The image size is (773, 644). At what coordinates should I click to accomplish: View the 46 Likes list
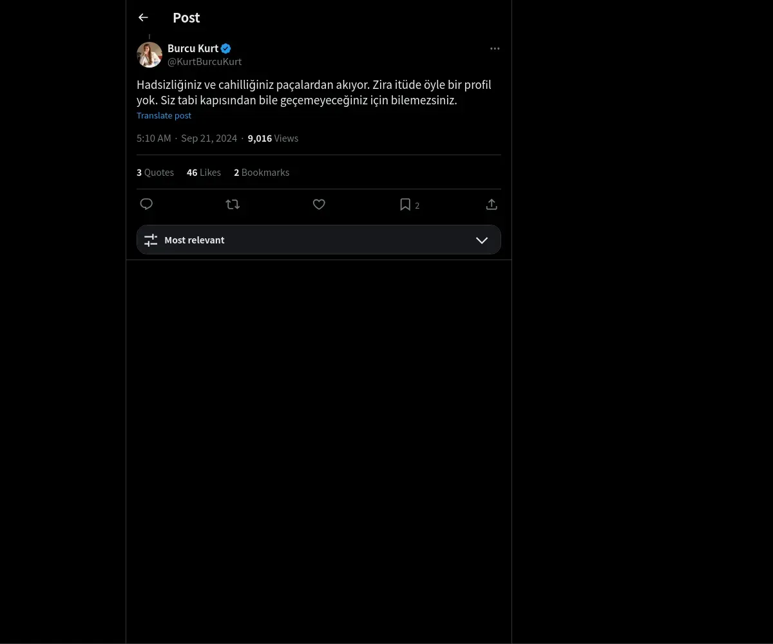204,172
